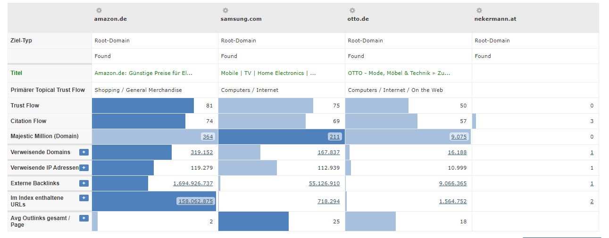Image resolution: width=609 pixels, height=238 pixels.
Task: Select the otto.de avg outlinks value 18
Action: [463, 222]
